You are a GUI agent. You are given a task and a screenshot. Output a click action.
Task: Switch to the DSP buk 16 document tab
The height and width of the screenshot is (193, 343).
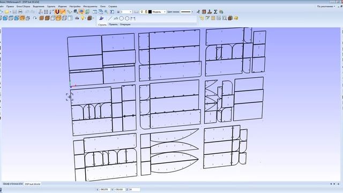coord(33,184)
